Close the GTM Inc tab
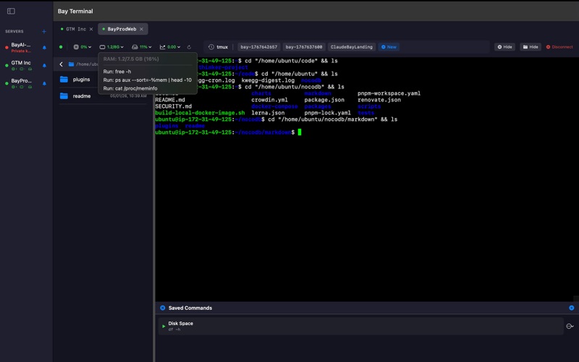 (x=91, y=29)
